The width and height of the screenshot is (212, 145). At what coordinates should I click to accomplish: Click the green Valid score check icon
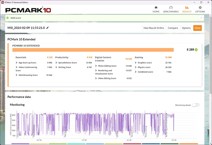tap(8, 18)
